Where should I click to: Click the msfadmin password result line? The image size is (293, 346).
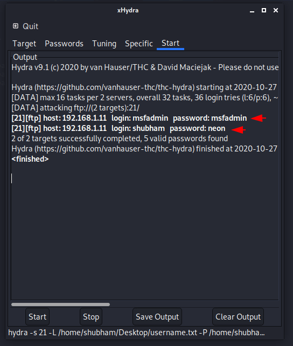(x=129, y=118)
